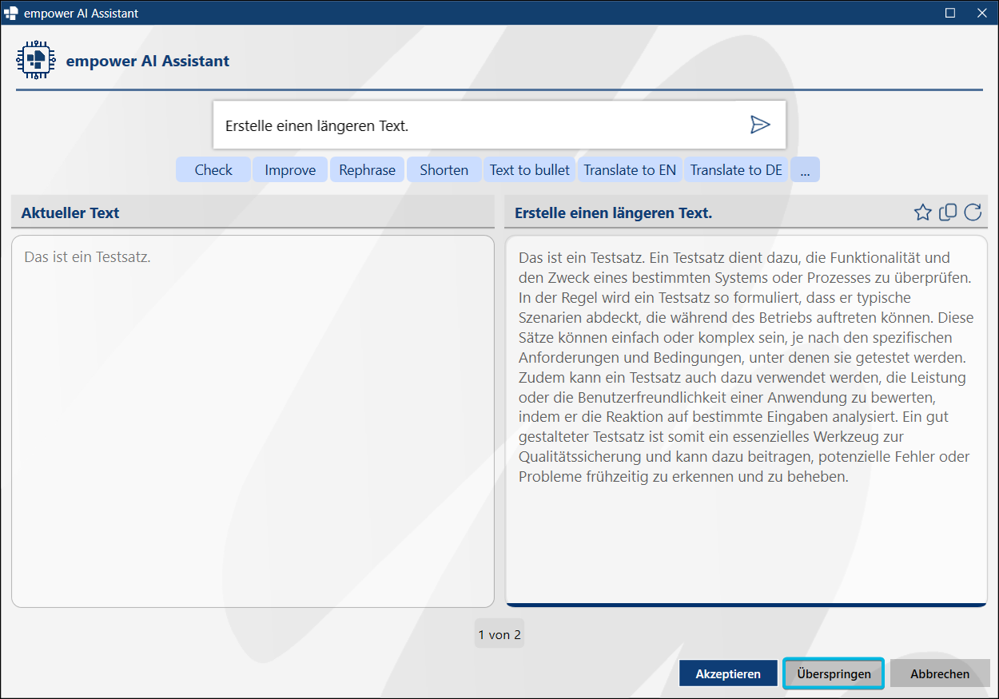Click the empower AI Assistant chip logo
Screen dimensions: 999x699
coord(36,61)
